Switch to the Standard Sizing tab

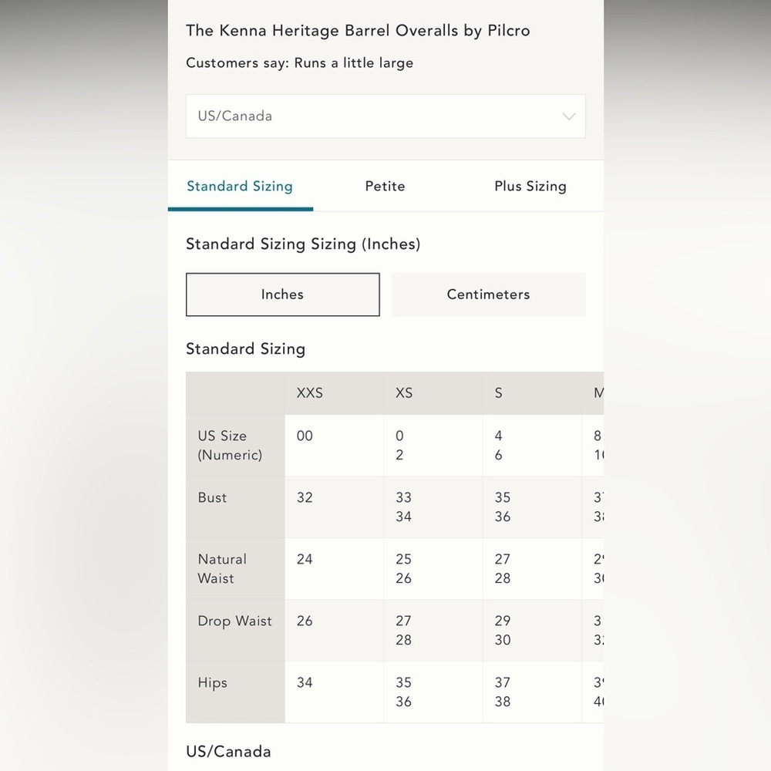click(x=240, y=187)
